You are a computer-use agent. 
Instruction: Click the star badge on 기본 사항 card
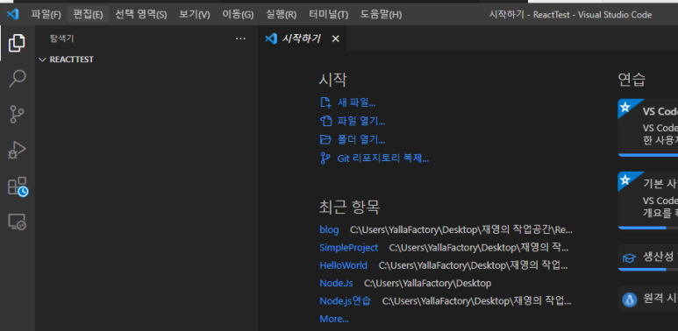point(625,180)
